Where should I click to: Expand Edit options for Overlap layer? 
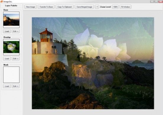16,59
